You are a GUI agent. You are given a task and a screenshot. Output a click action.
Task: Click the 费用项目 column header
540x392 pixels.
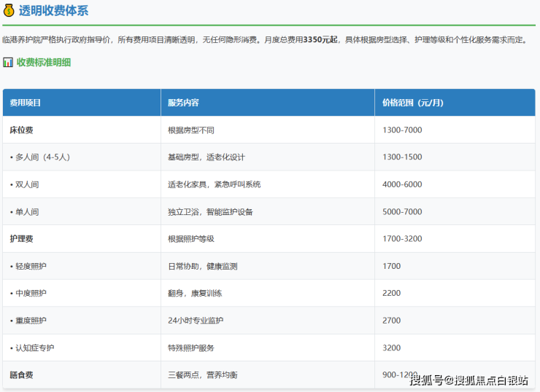(x=25, y=103)
